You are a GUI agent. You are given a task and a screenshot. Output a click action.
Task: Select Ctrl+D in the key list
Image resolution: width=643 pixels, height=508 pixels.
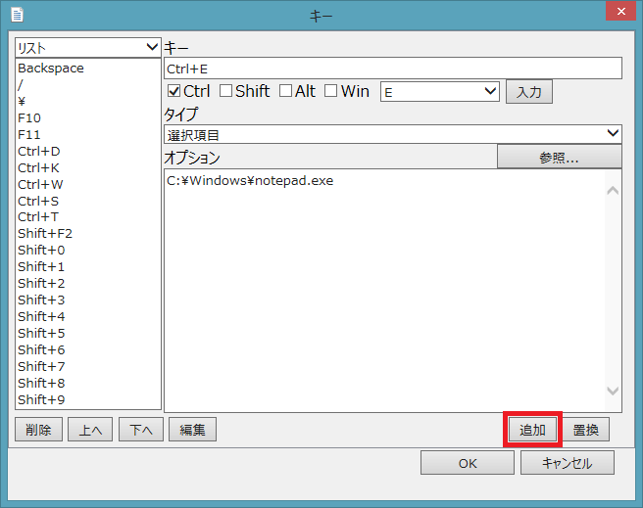[x=39, y=151]
